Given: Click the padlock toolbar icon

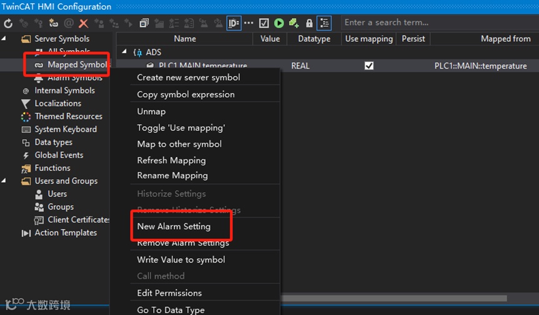Looking at the screenshot, I should tap(309, 23).
